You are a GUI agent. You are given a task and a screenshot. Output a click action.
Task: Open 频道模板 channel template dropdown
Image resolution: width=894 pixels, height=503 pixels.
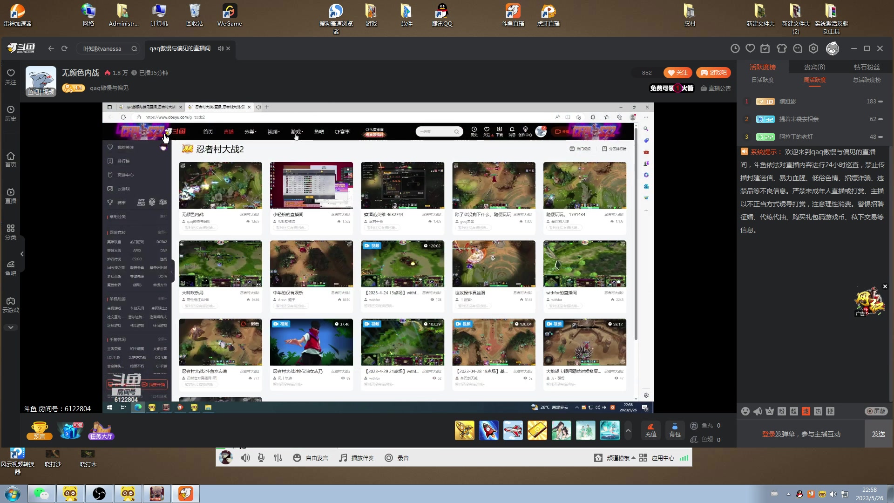click(x=615, y=458)
